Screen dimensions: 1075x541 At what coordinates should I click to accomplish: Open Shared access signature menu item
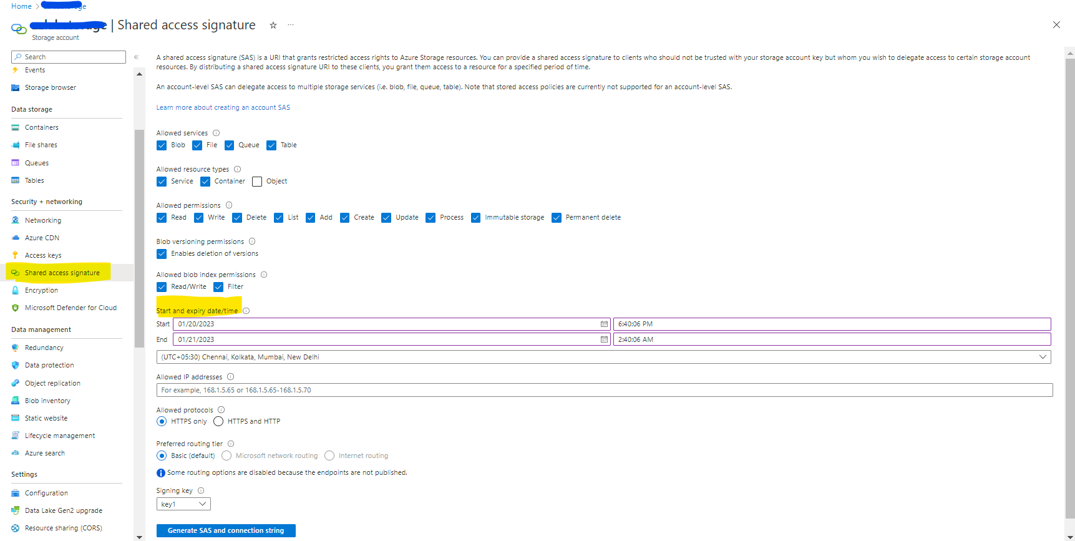pos(62,273)
